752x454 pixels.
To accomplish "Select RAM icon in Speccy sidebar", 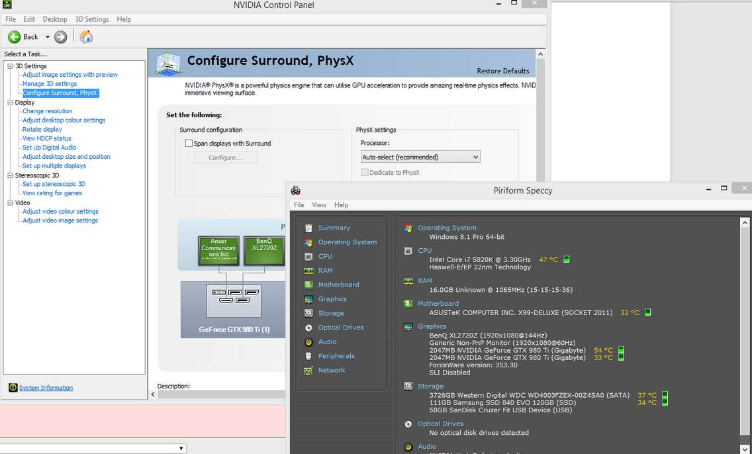I will click(309, 271).
